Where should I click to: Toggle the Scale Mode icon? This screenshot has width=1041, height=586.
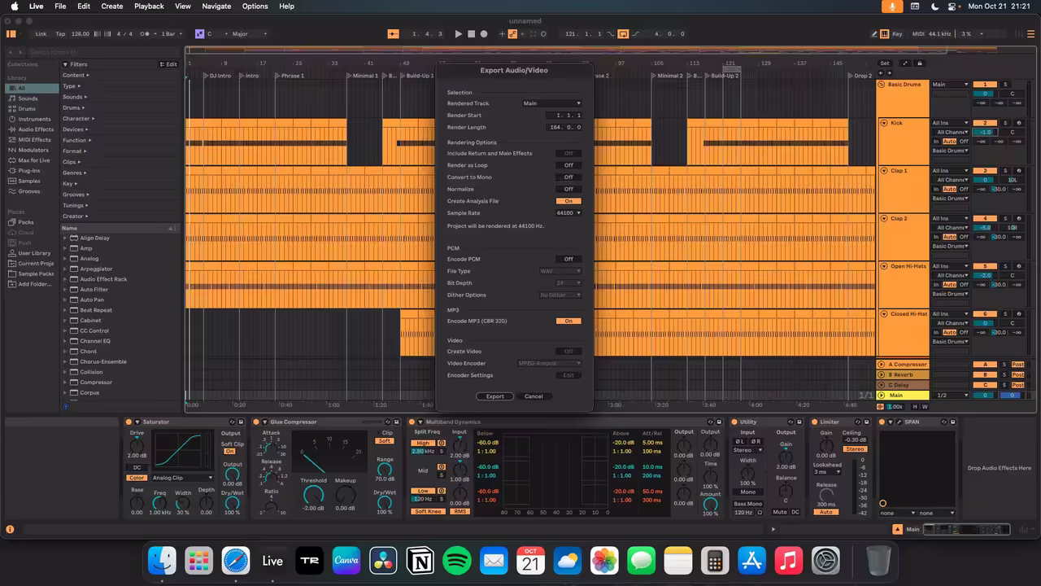[x=199, y=34]
